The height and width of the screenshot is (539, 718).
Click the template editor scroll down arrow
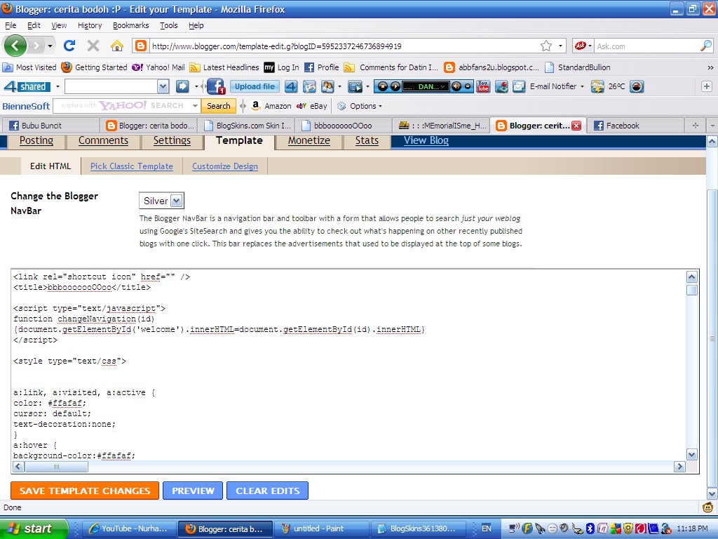click(x=692, y=455)
